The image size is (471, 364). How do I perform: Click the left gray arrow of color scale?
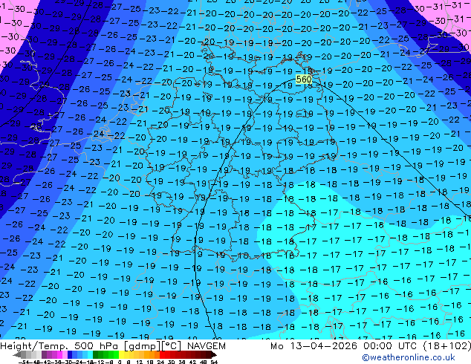coord(17,355)
